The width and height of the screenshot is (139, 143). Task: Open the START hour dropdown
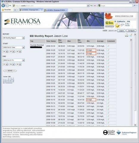click(x=5, y=52)
